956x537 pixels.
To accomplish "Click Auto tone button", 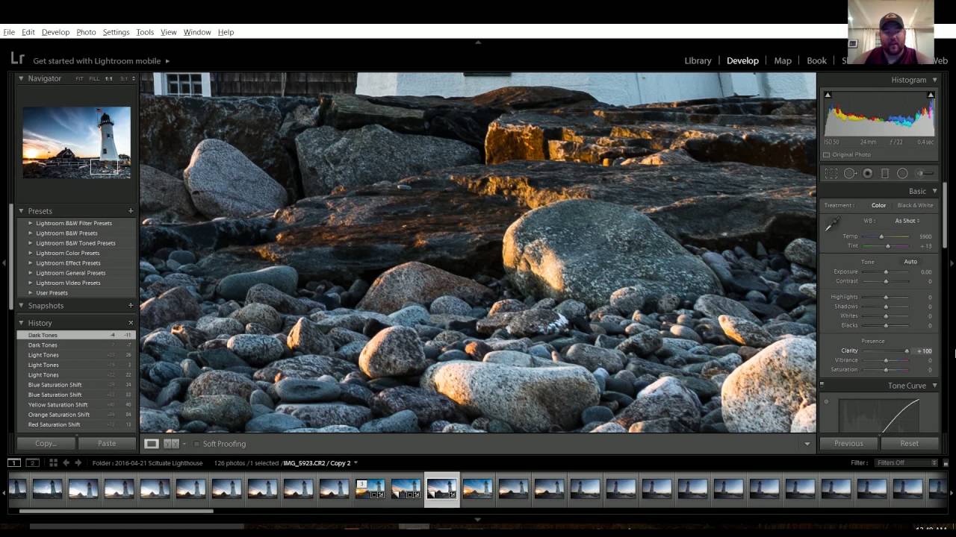I will [x=910, y=262].
